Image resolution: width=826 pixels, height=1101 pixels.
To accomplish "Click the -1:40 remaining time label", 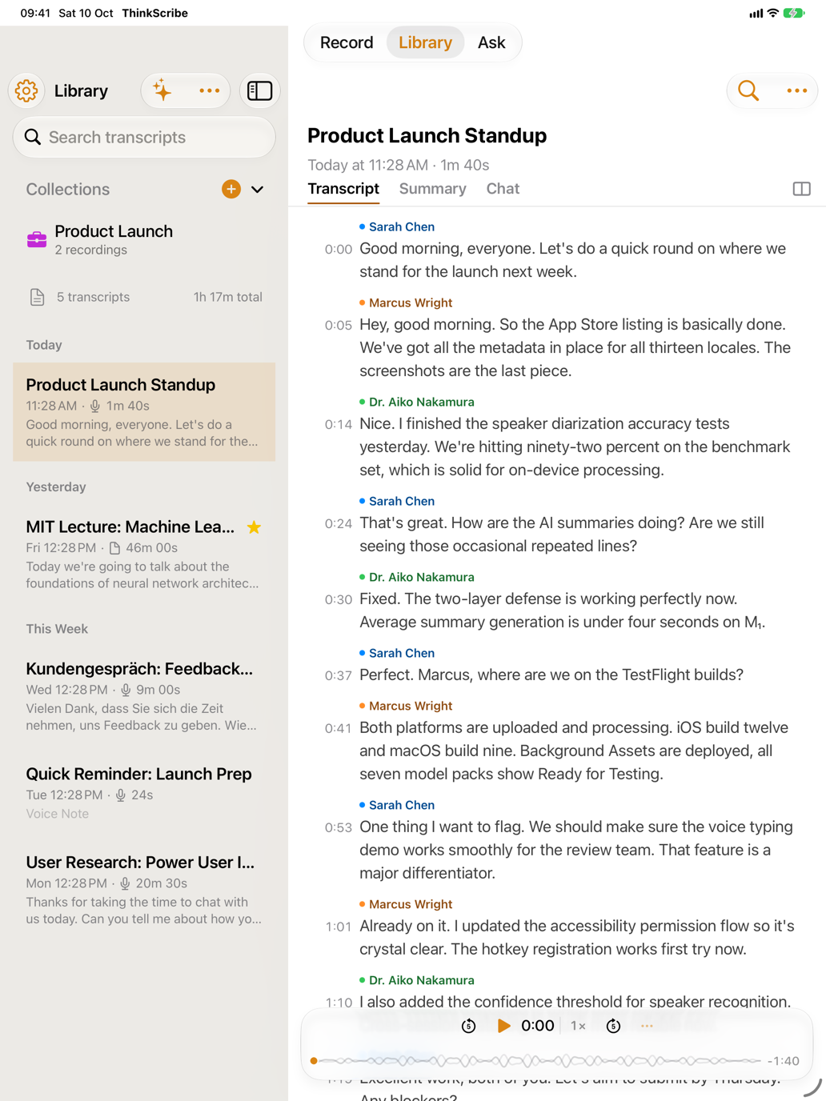I will click(x=783, y=1061).
